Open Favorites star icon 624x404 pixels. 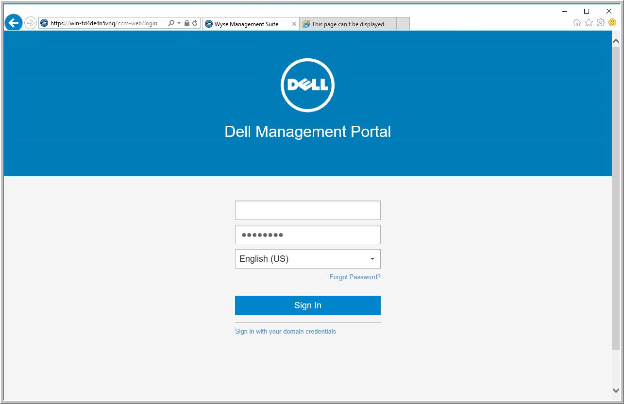pos(589,22)
